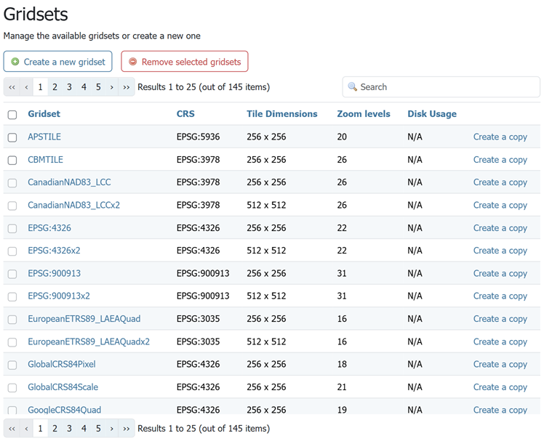Go to last page using top pager
Screen dimensions: 544x441
tap(127, 87)
